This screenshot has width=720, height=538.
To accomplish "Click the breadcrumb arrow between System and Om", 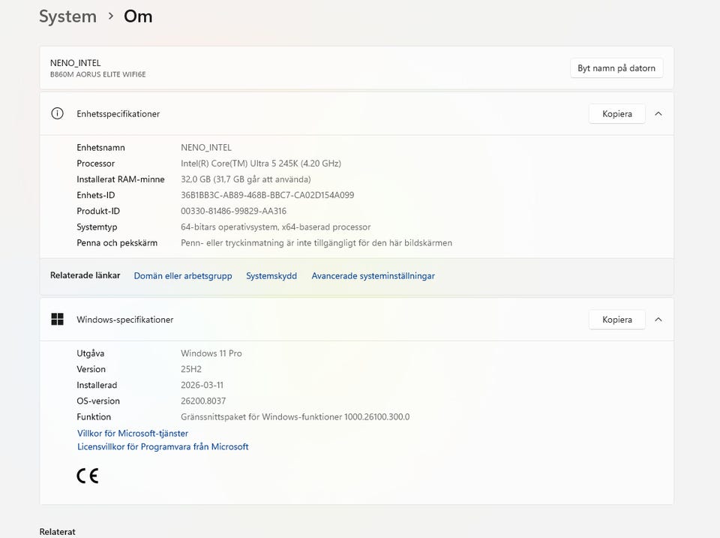I will (110, 17).
